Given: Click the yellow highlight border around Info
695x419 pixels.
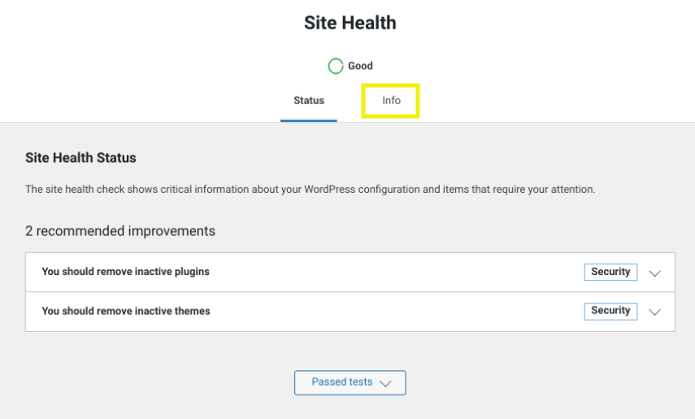Looking at the screenshot, I should point(390,85).
